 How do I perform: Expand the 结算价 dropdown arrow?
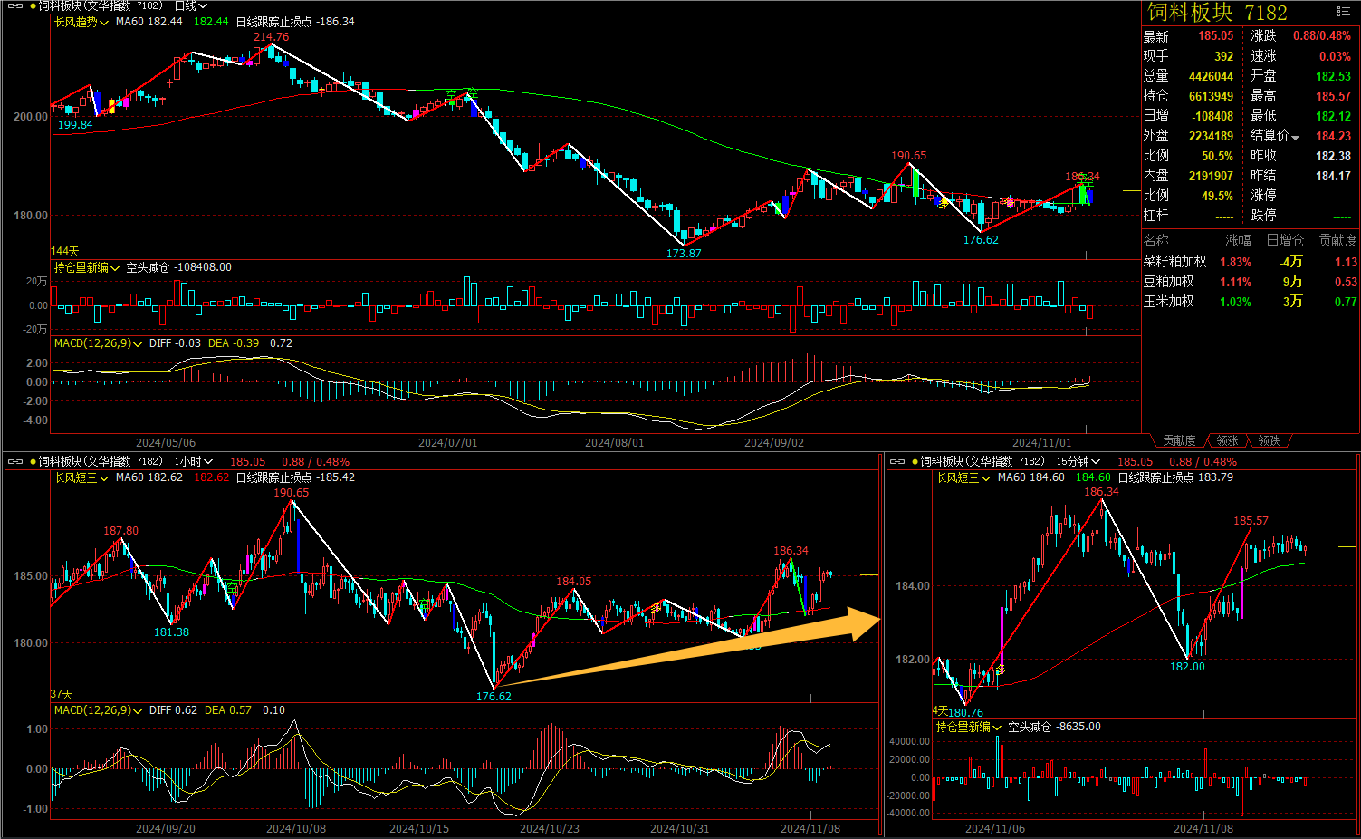[x=1295, y=137]
